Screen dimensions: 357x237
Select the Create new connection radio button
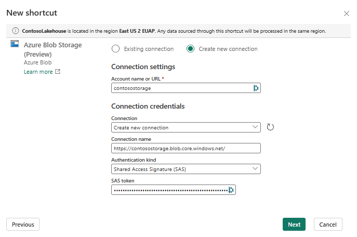[x=190, y=49]
